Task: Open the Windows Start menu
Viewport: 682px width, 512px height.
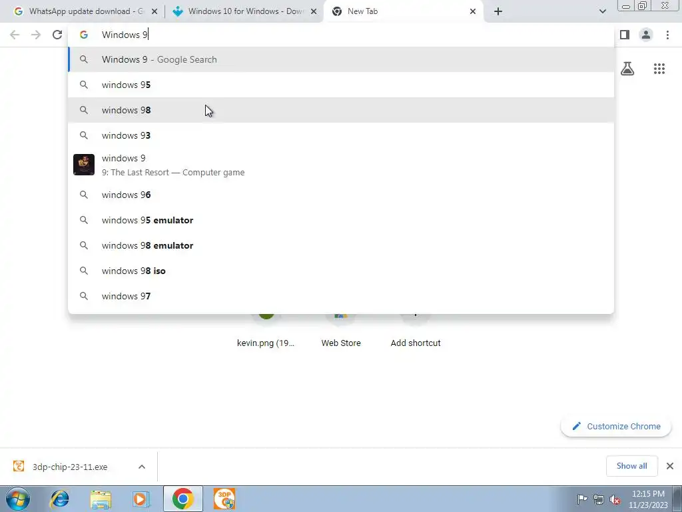Action: point(18,499)
